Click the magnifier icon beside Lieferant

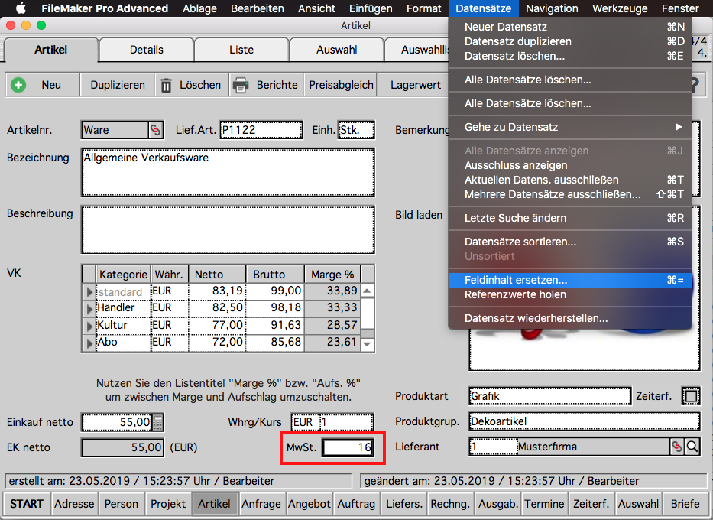(692, 447)
